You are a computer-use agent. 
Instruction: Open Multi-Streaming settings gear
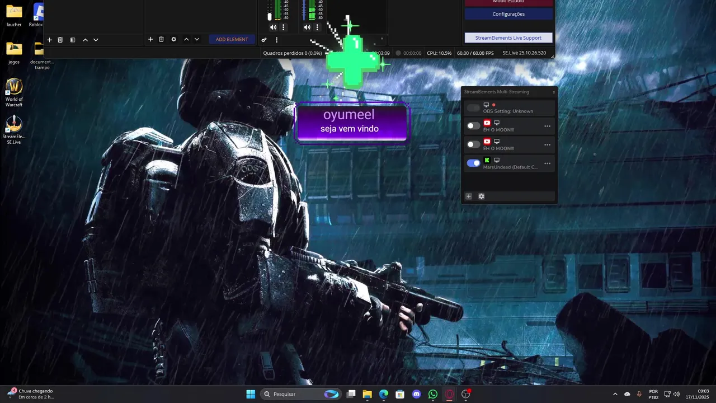point(481,196)
